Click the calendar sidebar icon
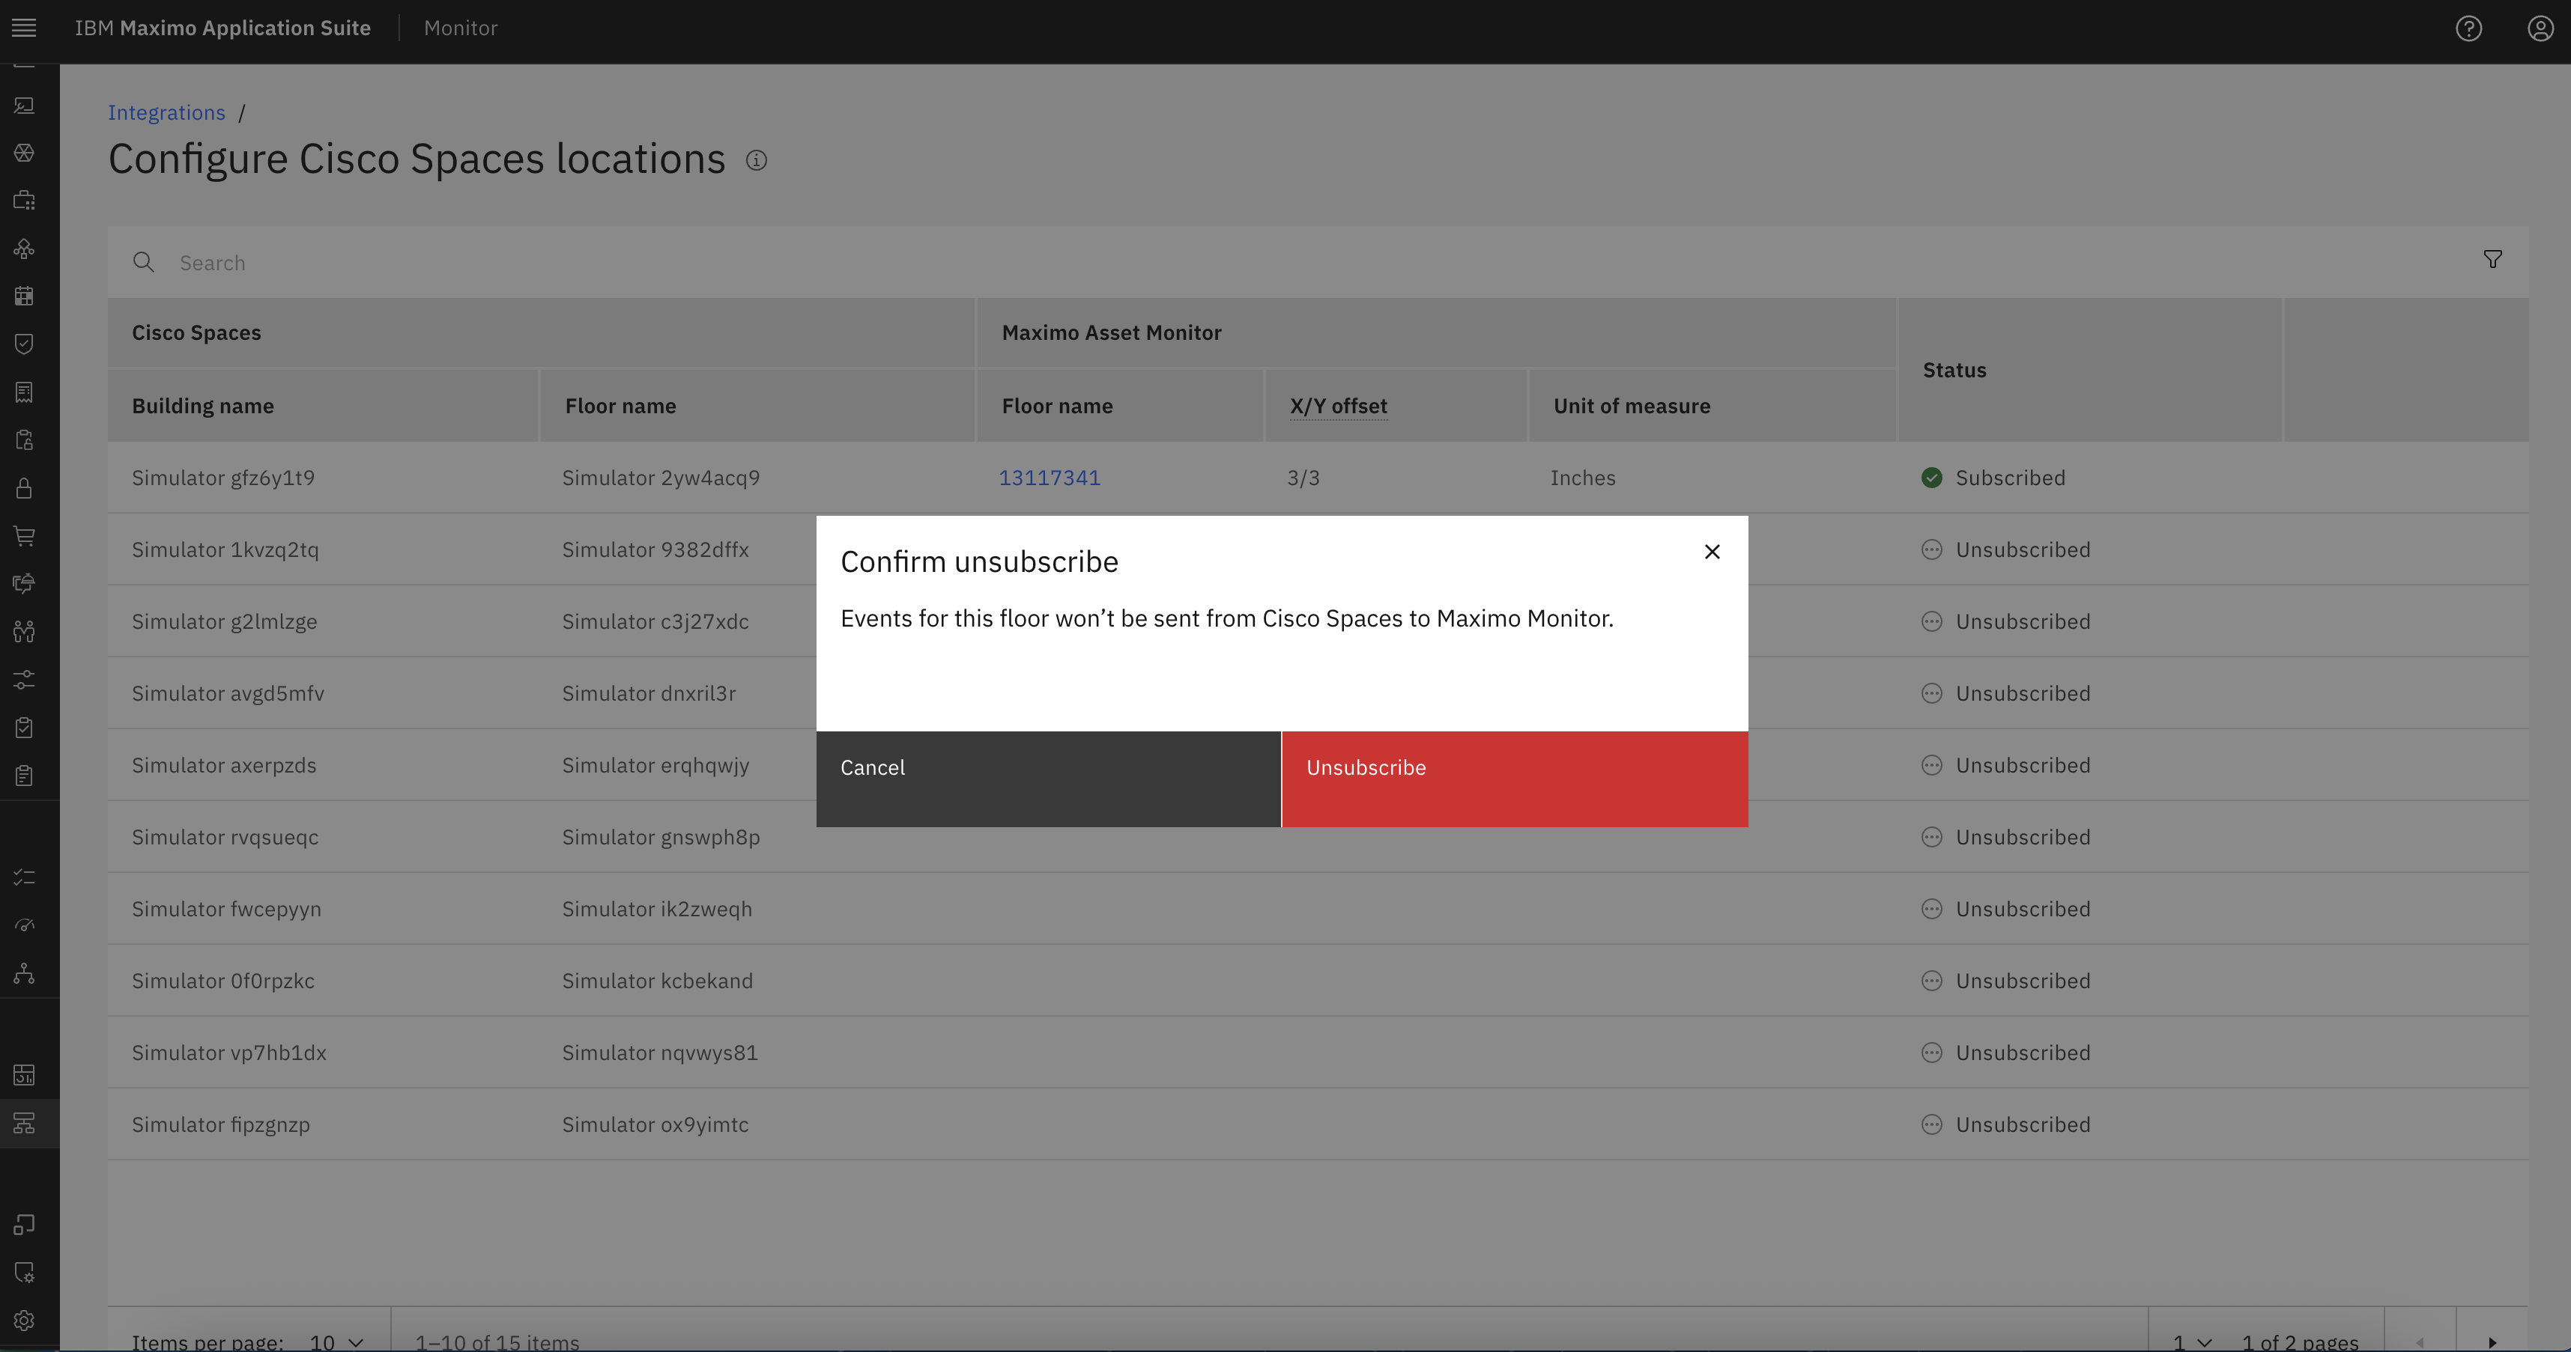This screenshot has width=2571, height=1352. click(24, 296)
